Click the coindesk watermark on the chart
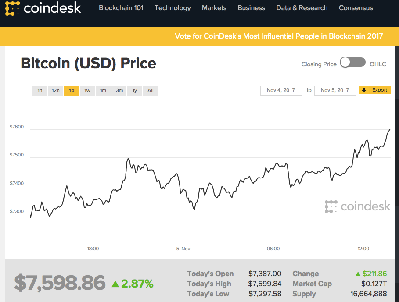The image size is (399, 302). [x=358, y=206]
